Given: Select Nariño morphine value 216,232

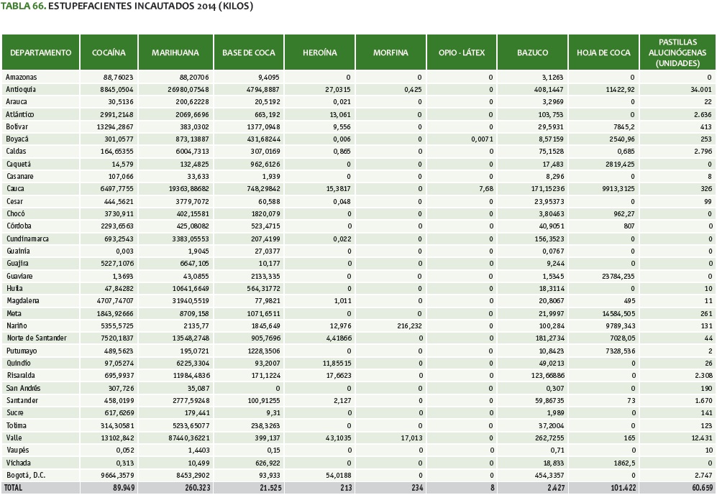Looking at the screenshot, I should [x=406, y=326].
